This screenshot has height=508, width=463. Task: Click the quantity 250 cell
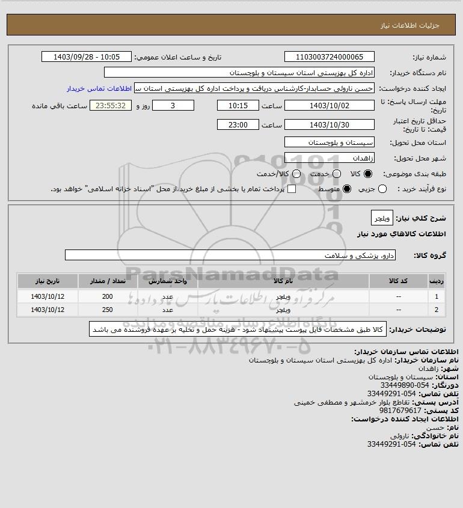click(108, 310)
